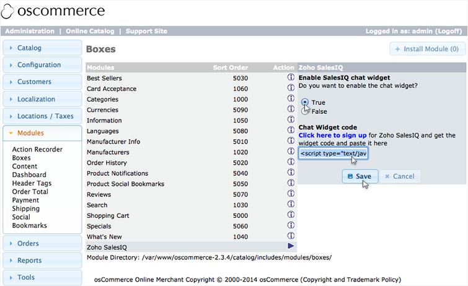468x286 pixels.
Task: Click the oscommerce logo
Action: point(53,11)
